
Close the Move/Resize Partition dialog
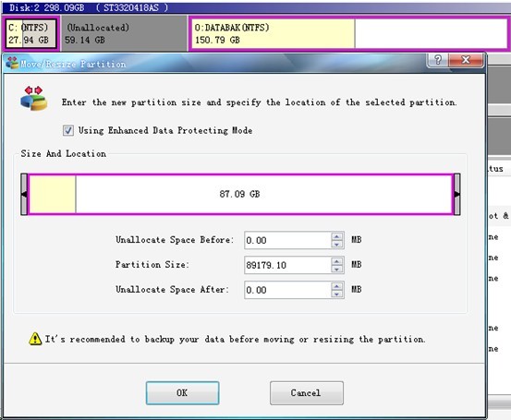click(466, 60)
